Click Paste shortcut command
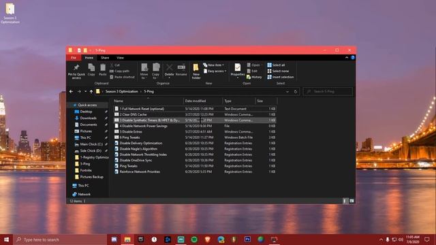This screenshot has height=245, width=436. [x=122, y=77]
